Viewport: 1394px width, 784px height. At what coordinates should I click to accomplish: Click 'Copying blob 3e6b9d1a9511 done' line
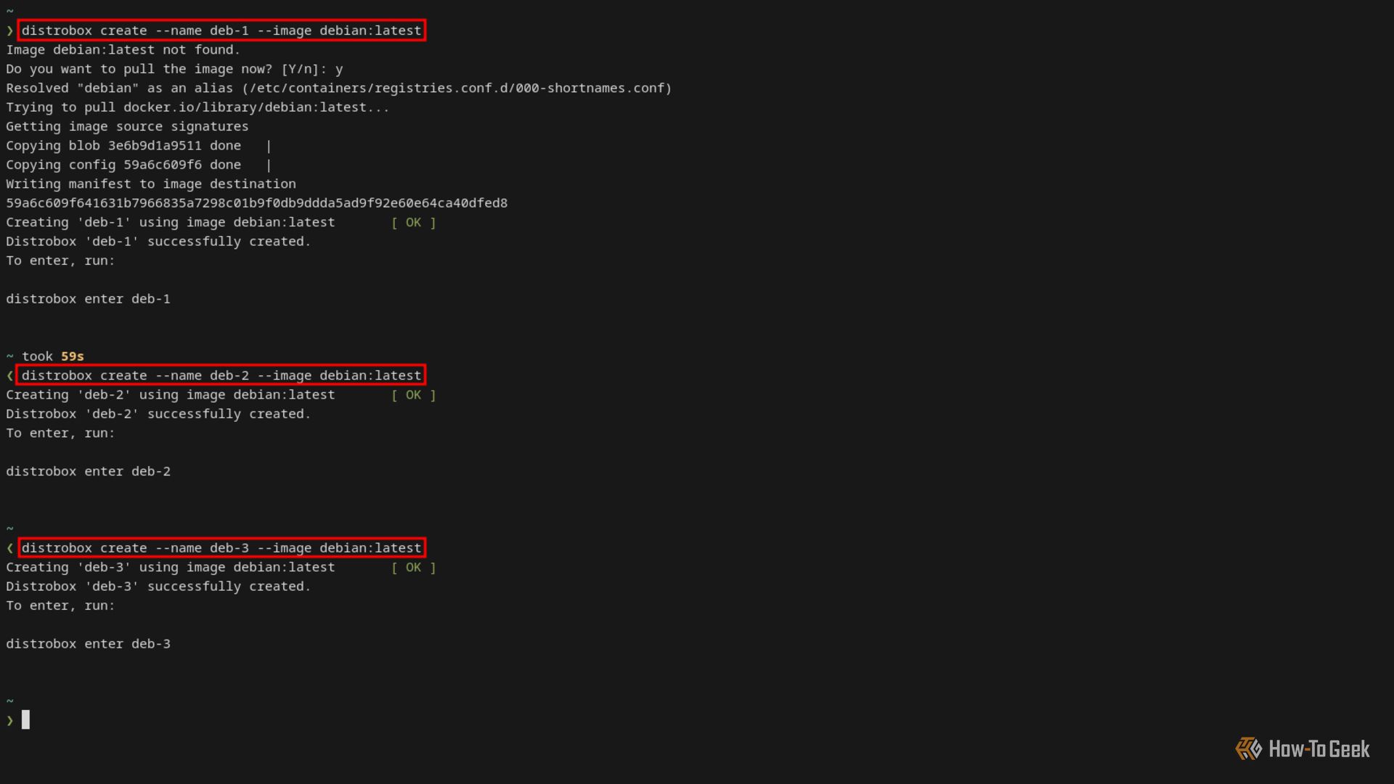[x=139, y=146]
